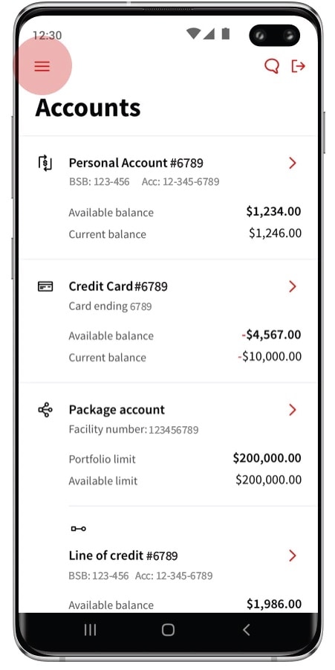This screenshot has height=670, width=335.
Task: Expand Credit Card #6789 chevron
Action: (x=293, y=286)
